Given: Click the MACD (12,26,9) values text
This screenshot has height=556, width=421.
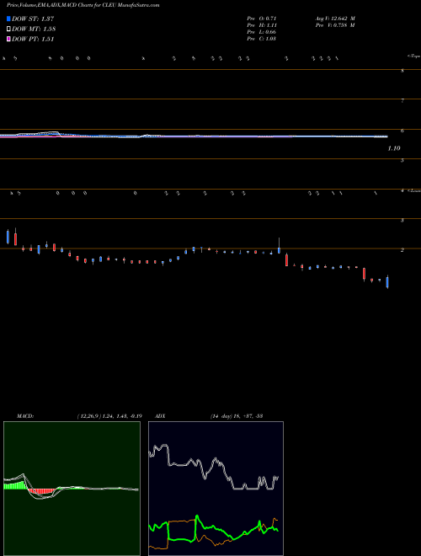Looking at the screenshot, I should tap(109, 416).
